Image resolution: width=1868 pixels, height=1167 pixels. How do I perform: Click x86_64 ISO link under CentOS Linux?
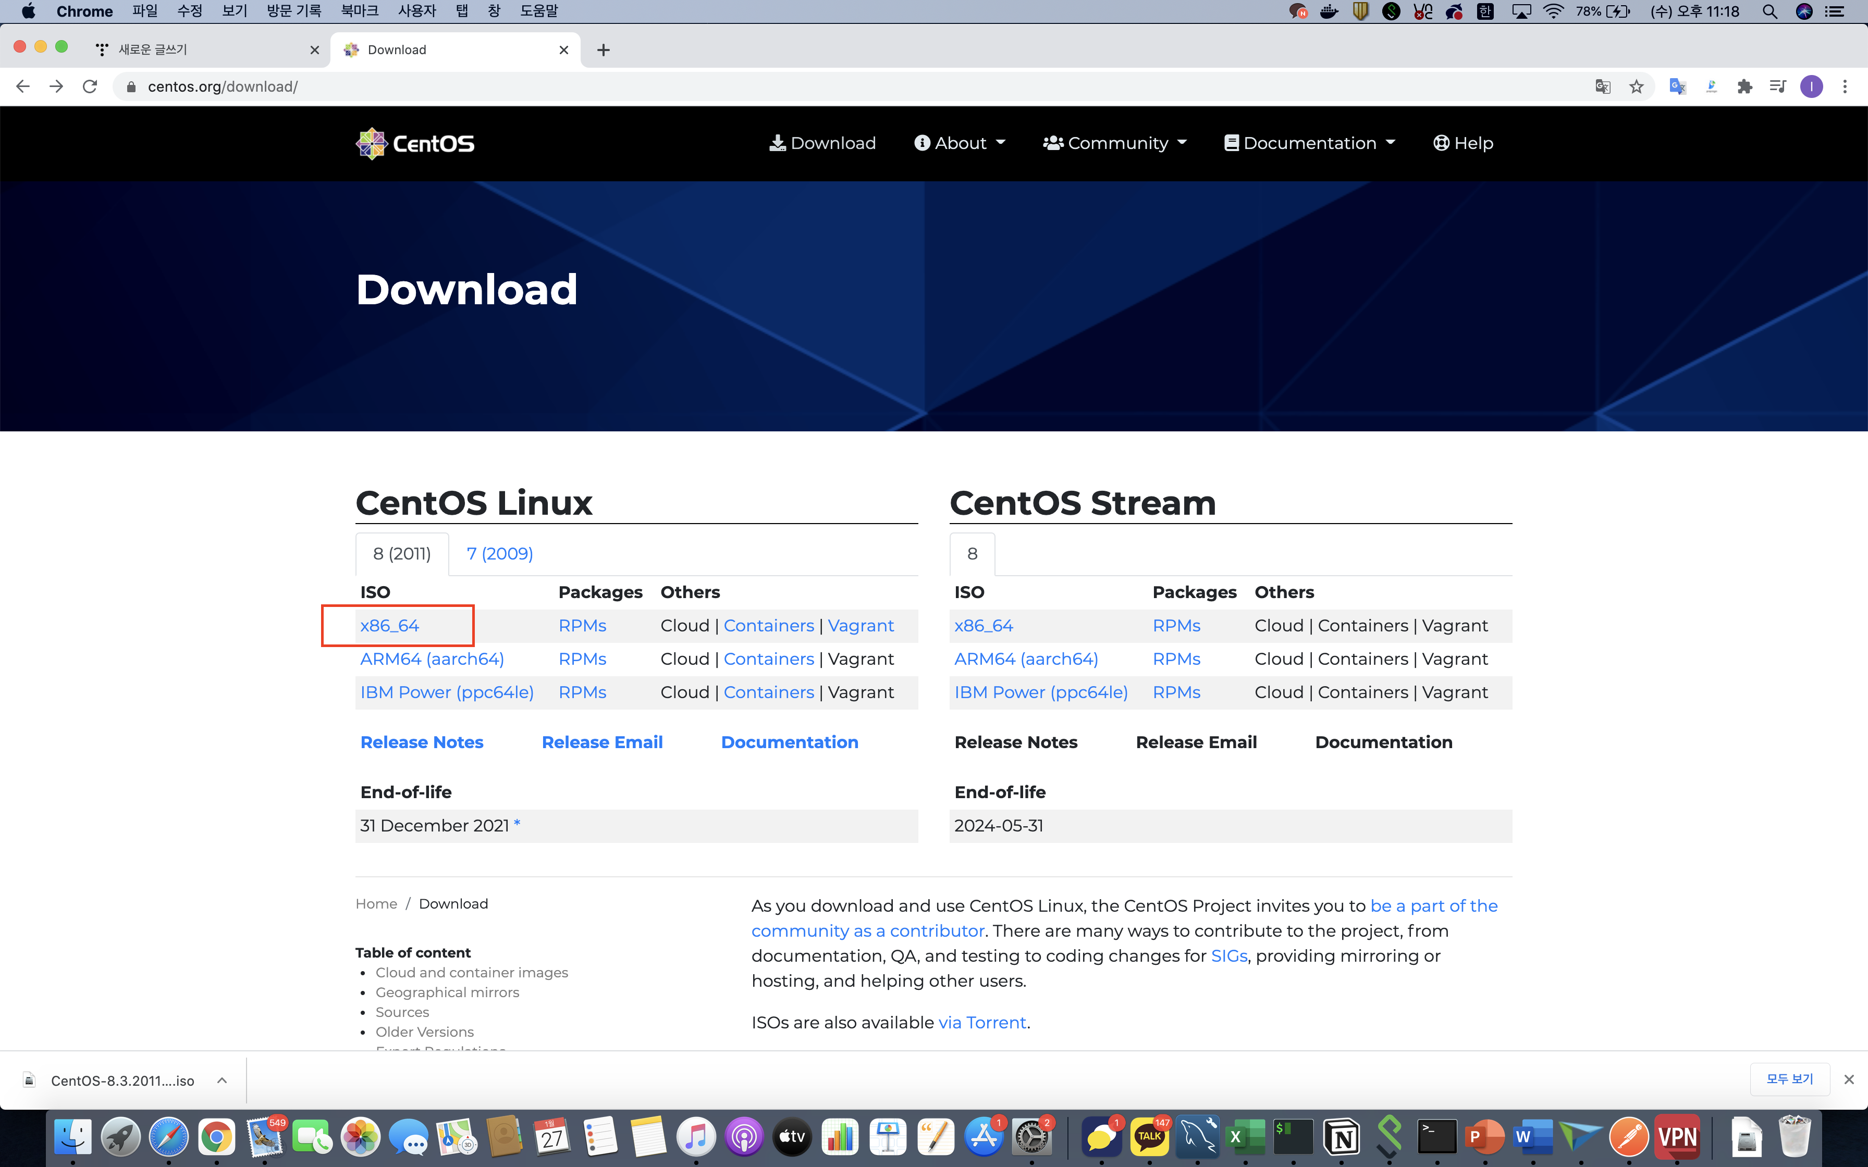[390, 626]
